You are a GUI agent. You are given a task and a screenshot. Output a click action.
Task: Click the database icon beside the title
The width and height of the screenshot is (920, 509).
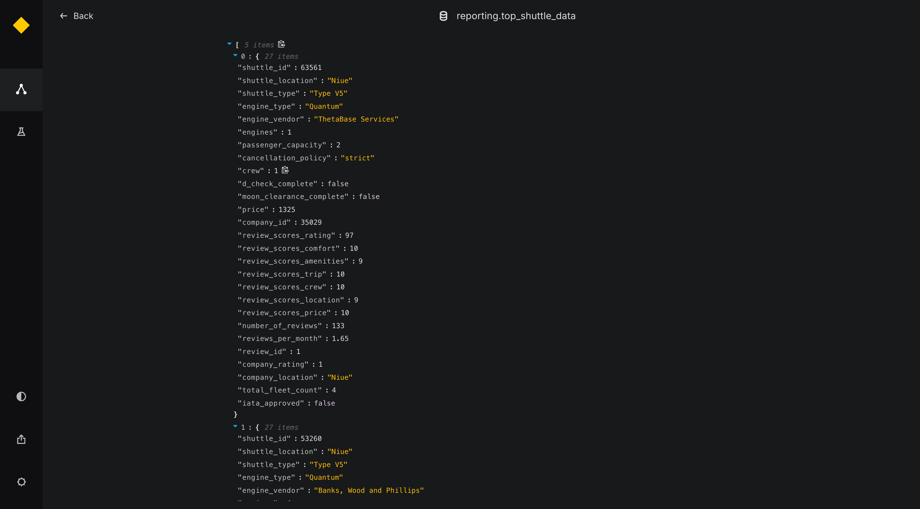(x=443, y=16)
